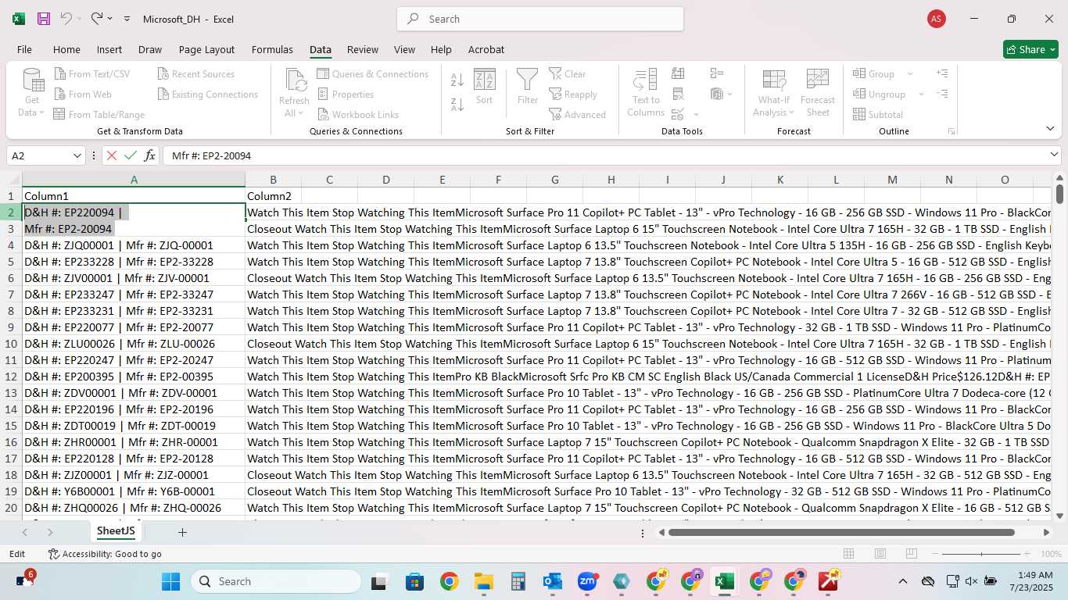This screenshot has width=1068, height=600.
Task: Open the custom Sort dialog icon
Action: click(485, 80)
